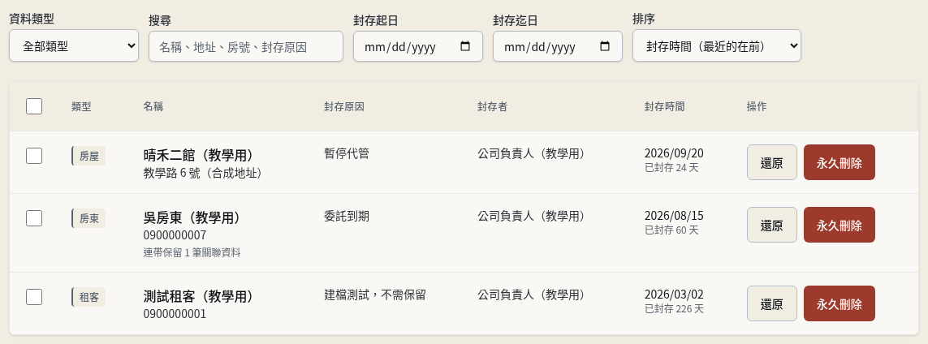Click archive date 2026/03/02

pos(674,295)
